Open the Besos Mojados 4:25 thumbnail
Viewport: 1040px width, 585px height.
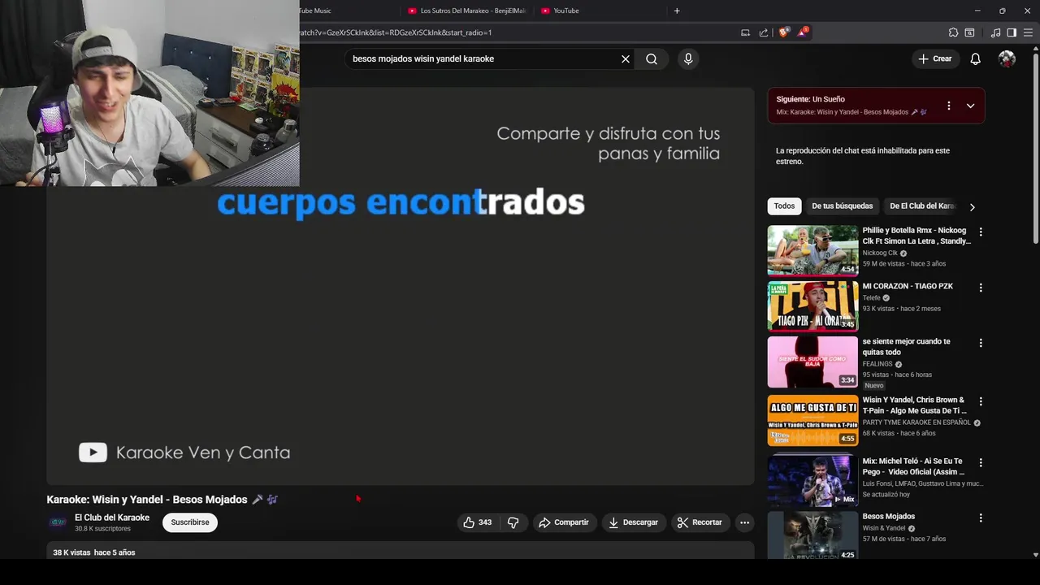click(812, 535)
